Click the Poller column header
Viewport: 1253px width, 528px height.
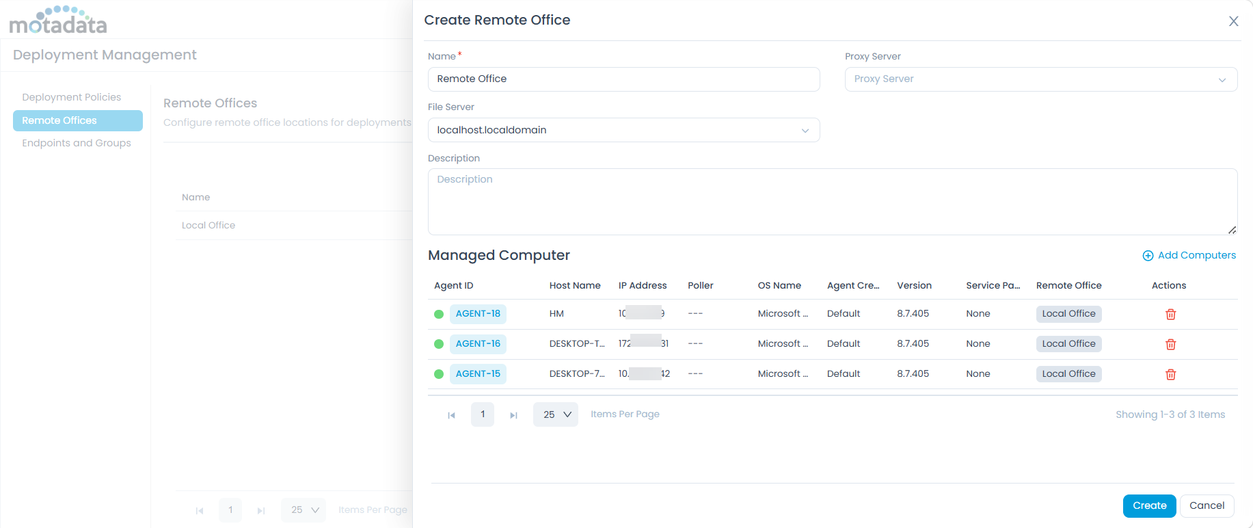point(701,286)
